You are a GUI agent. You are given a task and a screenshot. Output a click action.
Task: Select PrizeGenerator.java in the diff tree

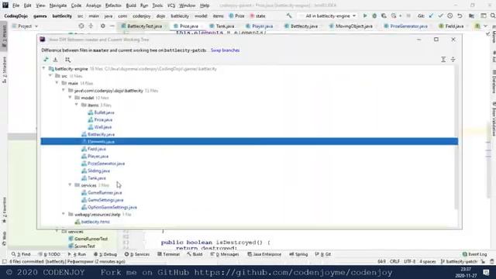pyautogui.click(x=106, y=164)
